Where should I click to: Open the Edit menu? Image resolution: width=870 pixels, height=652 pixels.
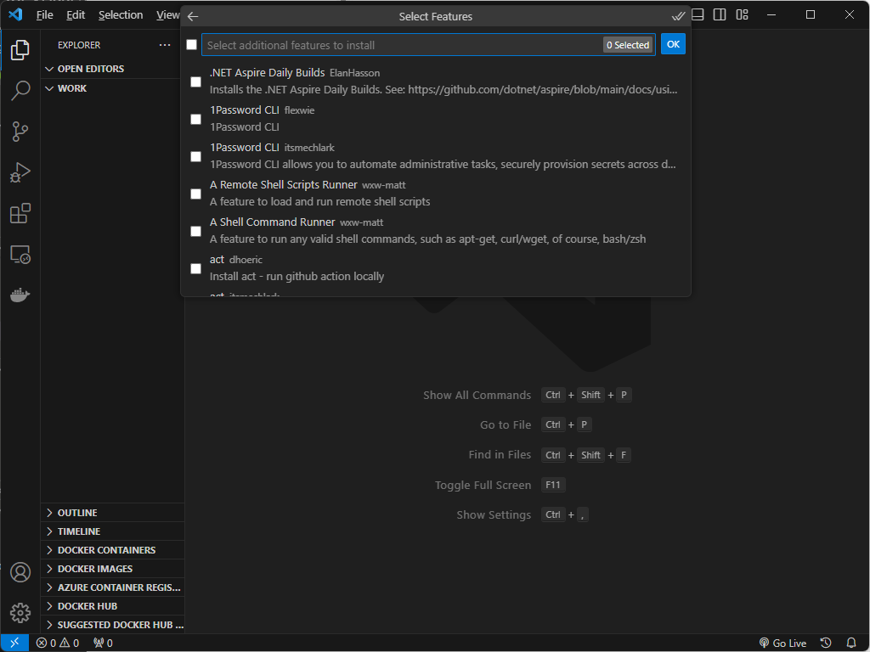click(x=76, y=15)
